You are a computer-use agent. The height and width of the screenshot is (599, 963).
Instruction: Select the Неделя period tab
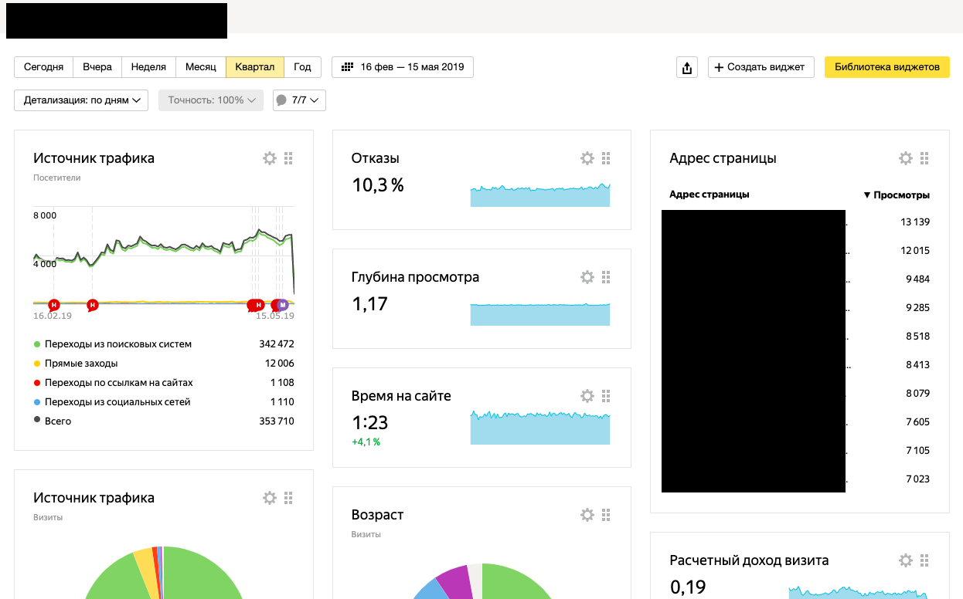click(x=148, y=67)
